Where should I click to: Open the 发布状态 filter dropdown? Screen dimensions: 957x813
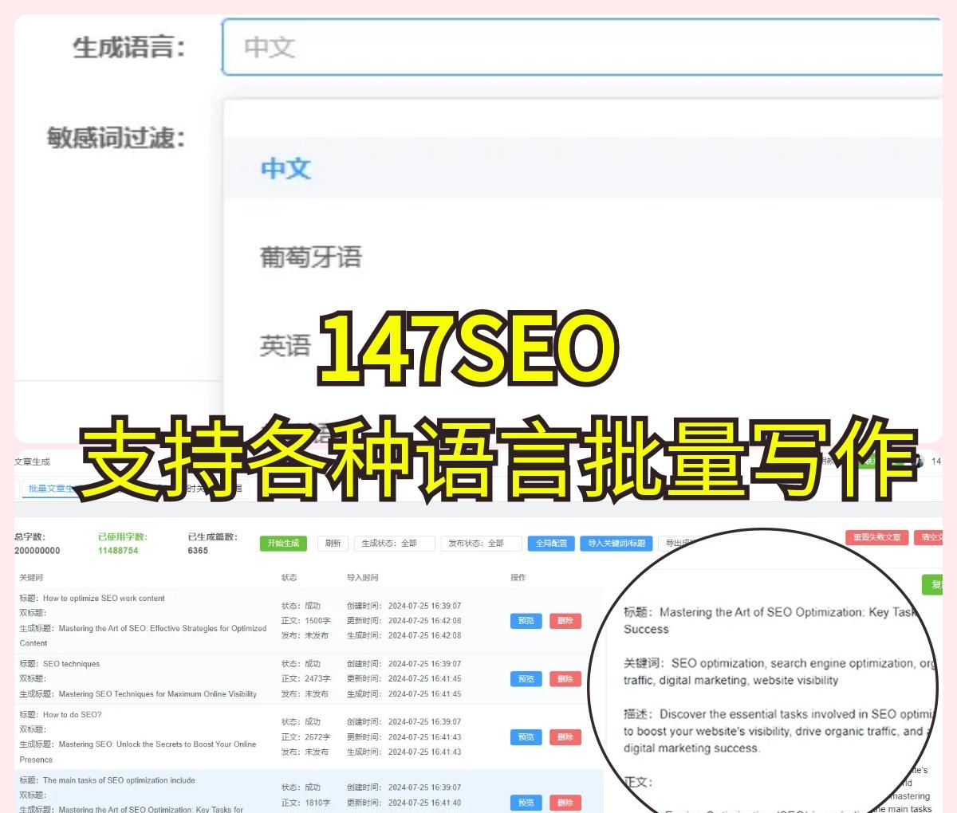(478, 543)
